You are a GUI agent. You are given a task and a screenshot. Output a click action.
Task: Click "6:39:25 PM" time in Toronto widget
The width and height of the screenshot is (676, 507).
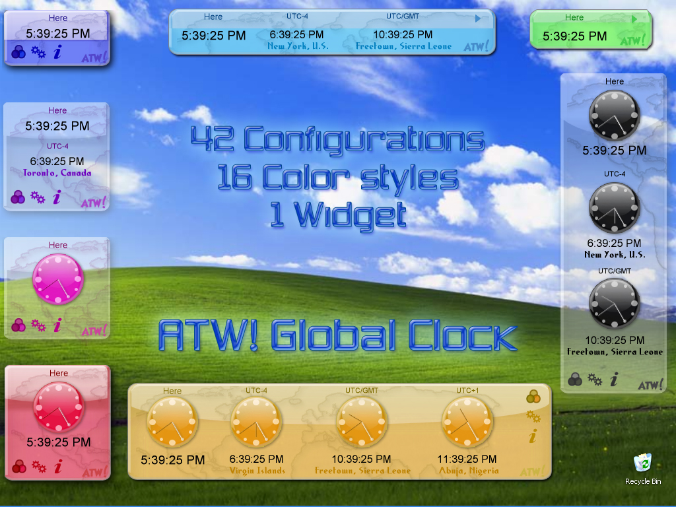coord(57,161)
